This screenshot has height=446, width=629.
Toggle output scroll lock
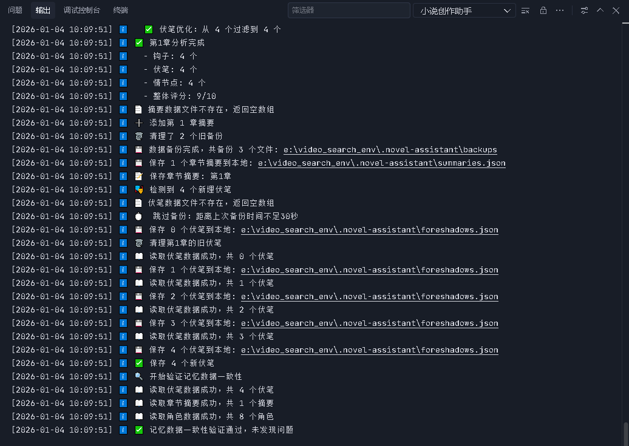543,10
